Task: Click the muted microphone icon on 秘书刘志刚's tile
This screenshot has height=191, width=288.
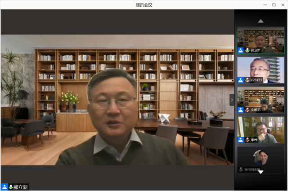Action: point(241,169)
